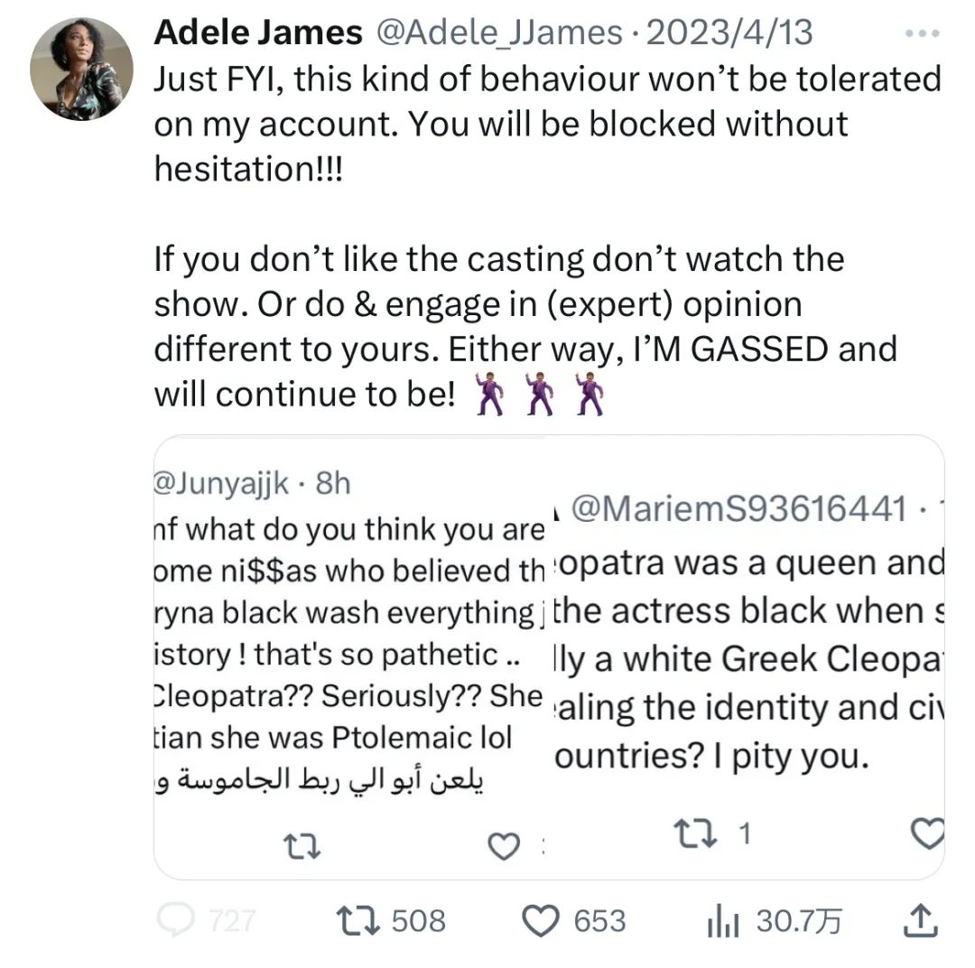
Task: Click the @Junyajjk handle in the left screenshot
Action: [x=219, y=484]
